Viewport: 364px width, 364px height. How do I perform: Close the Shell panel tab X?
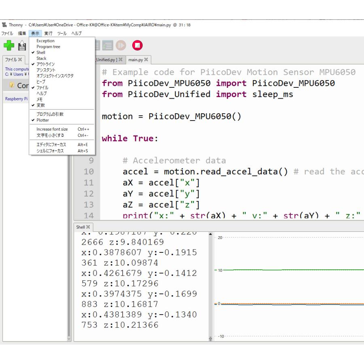pyautogui.click(x=88, y=227)
